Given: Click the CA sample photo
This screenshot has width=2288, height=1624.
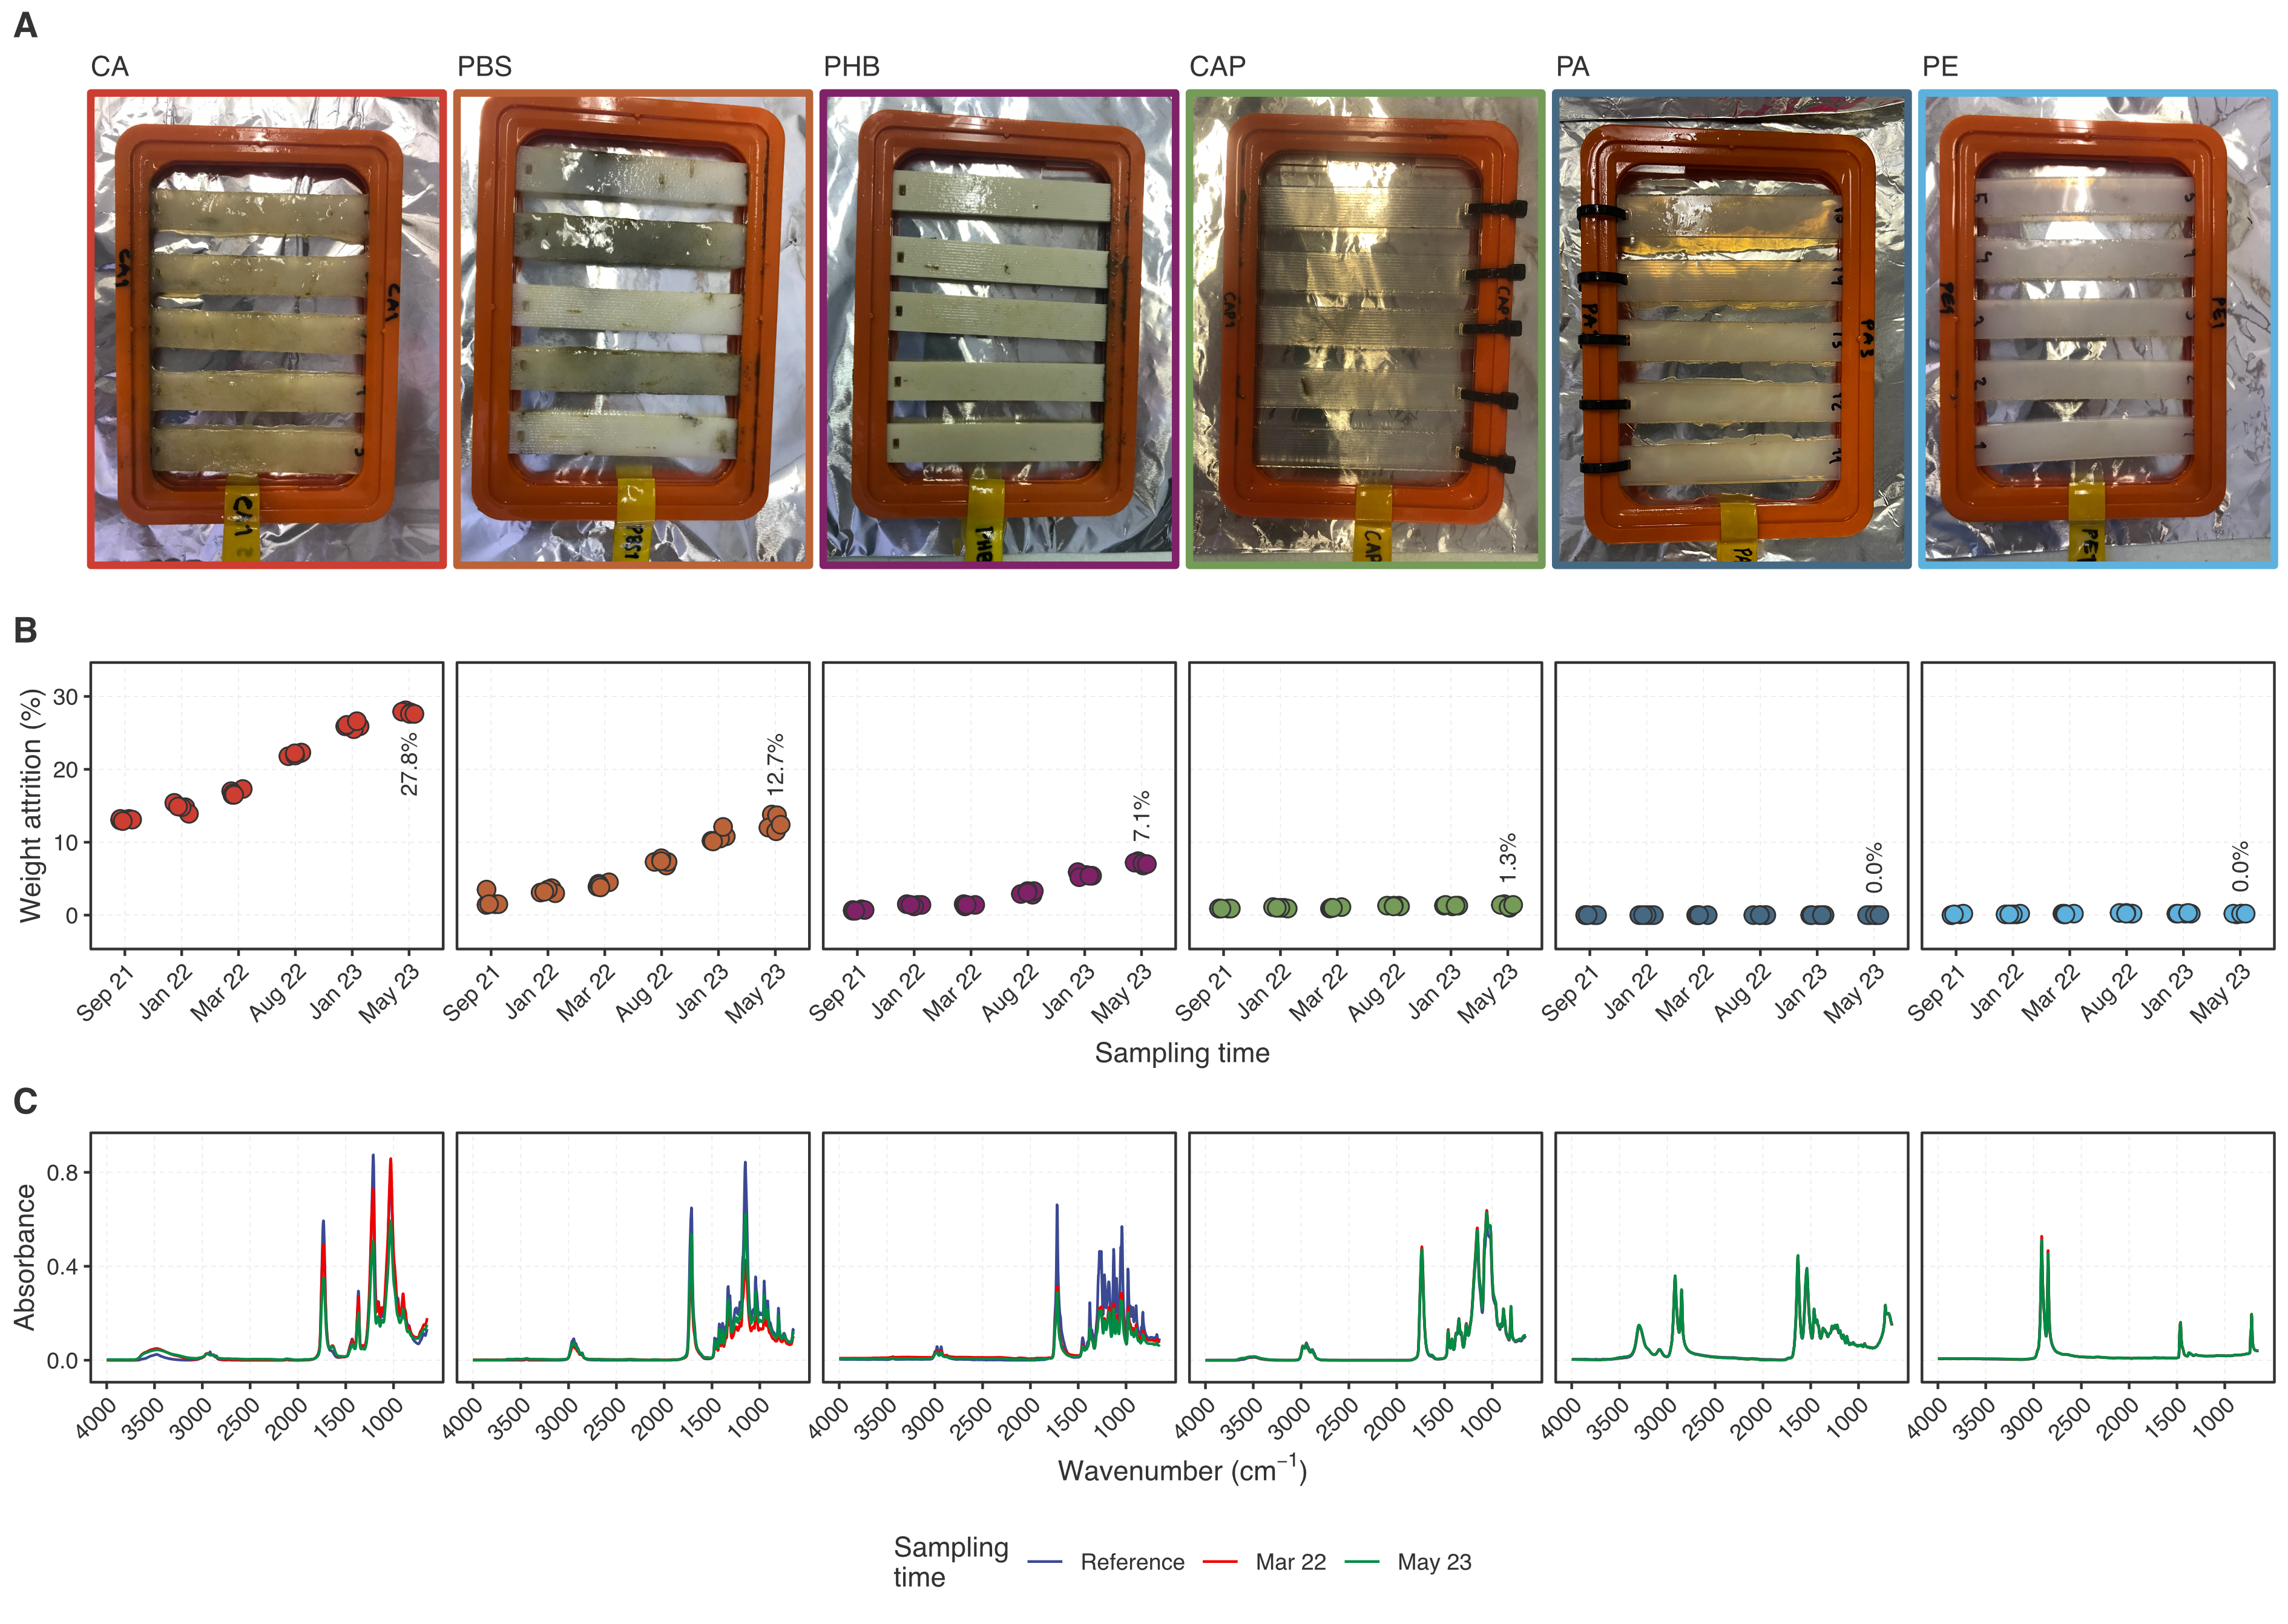Looking at the screenshot, I should tap(266, 329).
